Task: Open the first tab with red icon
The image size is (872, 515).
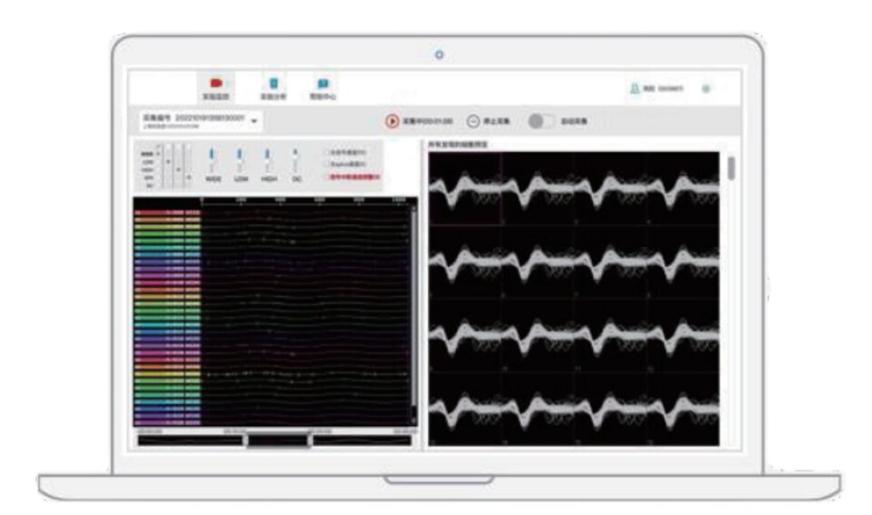Action: (215, 88)
